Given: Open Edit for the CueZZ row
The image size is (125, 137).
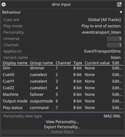Looking at the screenshot, I should point(117,88).
